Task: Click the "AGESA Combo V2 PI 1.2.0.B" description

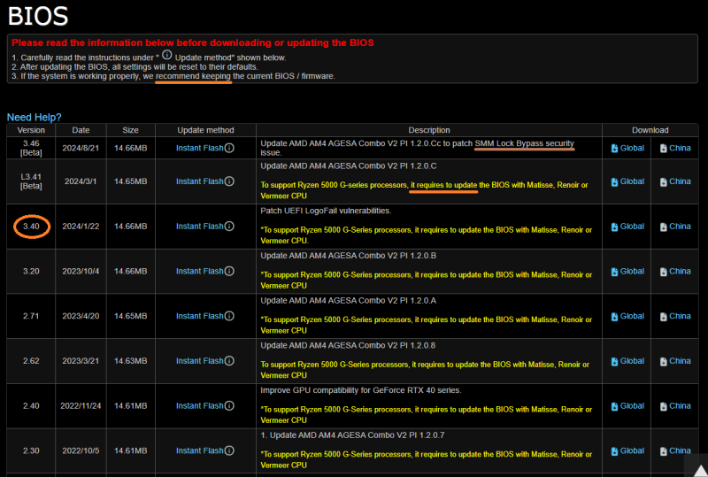Action: 348,256
